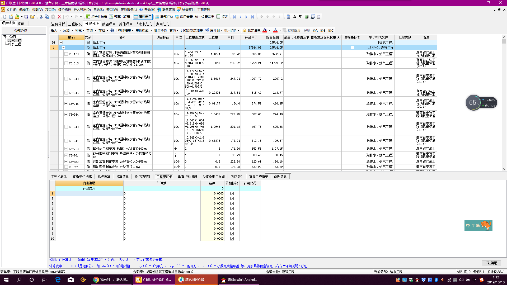
Task: Click the fill color bucket icon
Action: [265, 30]
